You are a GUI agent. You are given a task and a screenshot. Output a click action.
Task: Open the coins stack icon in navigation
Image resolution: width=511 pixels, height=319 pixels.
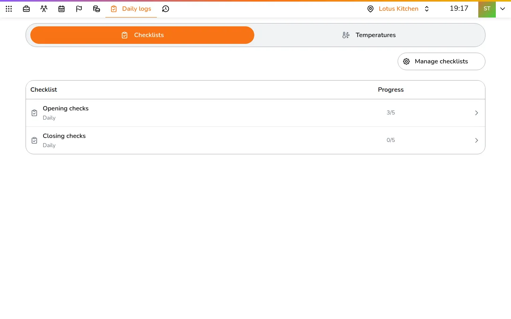(x=97, y=9)
